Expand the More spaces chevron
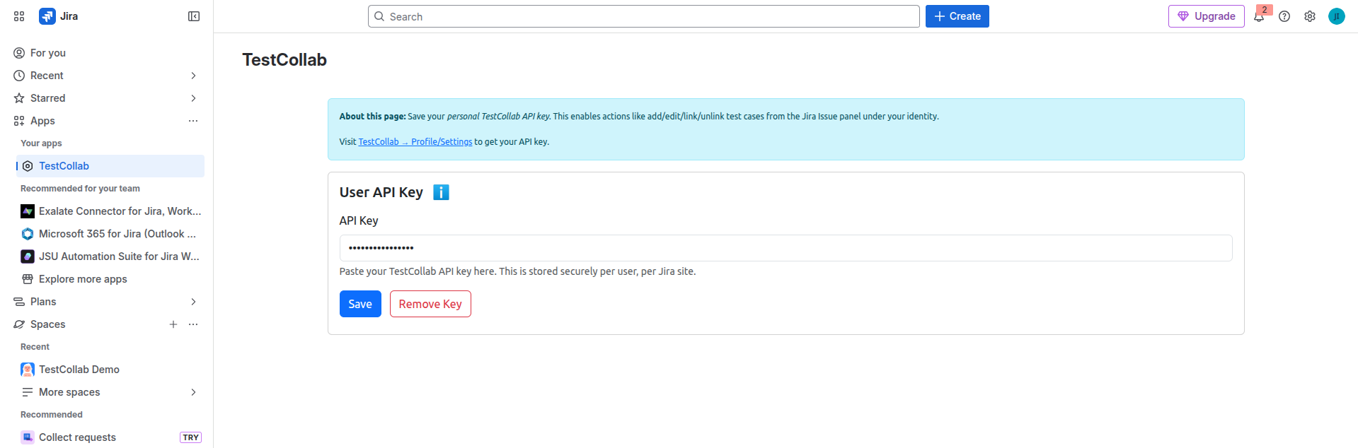 pyautogui.click(x=193, y=392)
